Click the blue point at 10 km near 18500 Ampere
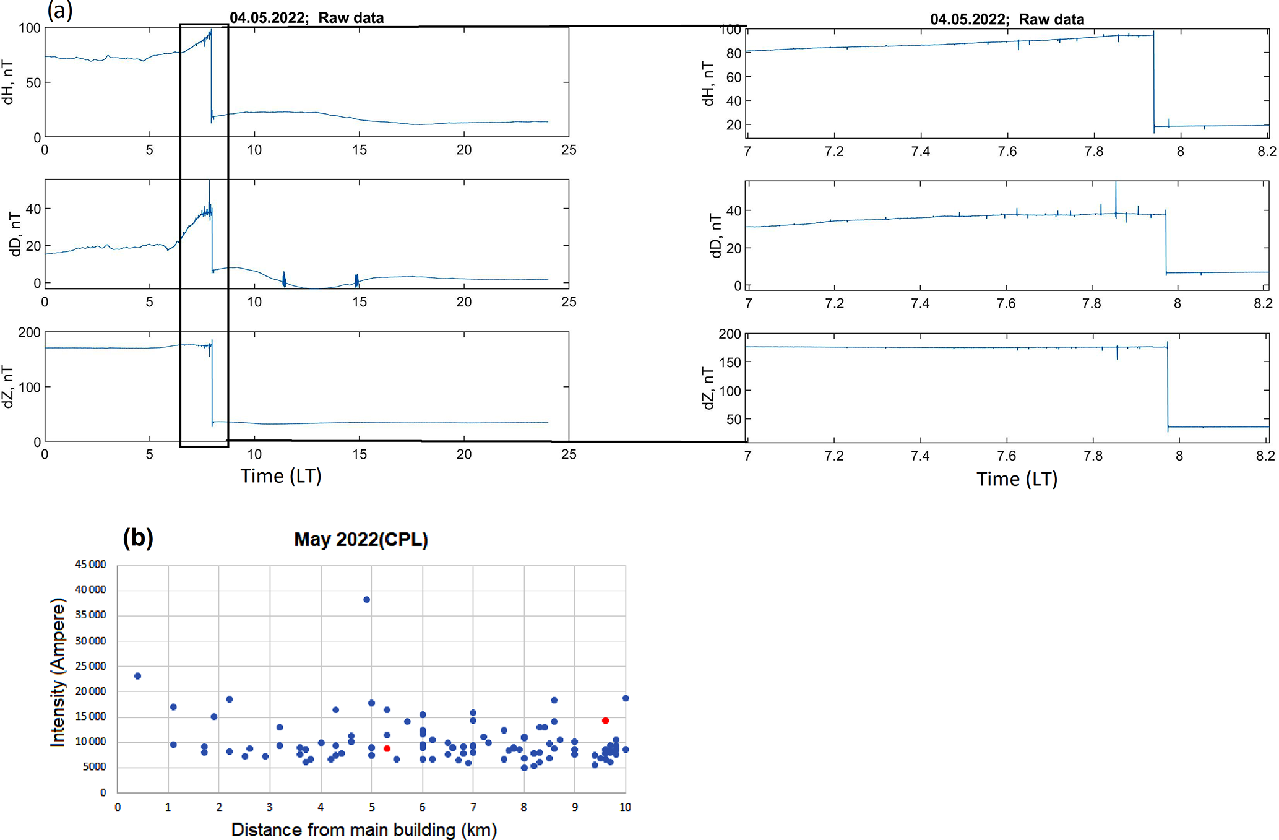 [626, 698]
